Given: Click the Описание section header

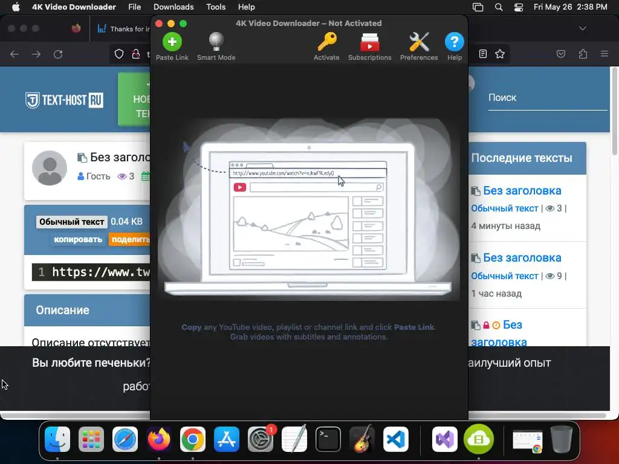Looking at the screenshot, I should click(x=87, y=310).
